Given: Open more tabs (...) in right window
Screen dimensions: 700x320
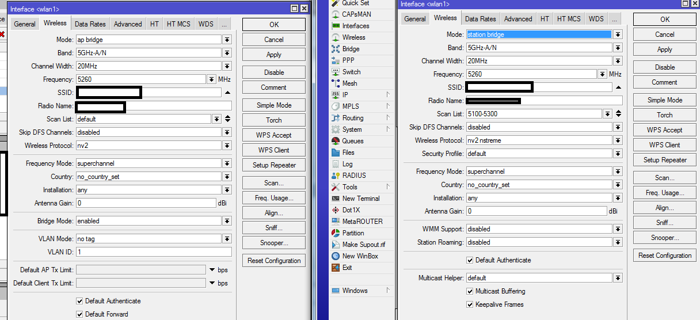Looking at the screenshot, I should click(x=614, y=19).
